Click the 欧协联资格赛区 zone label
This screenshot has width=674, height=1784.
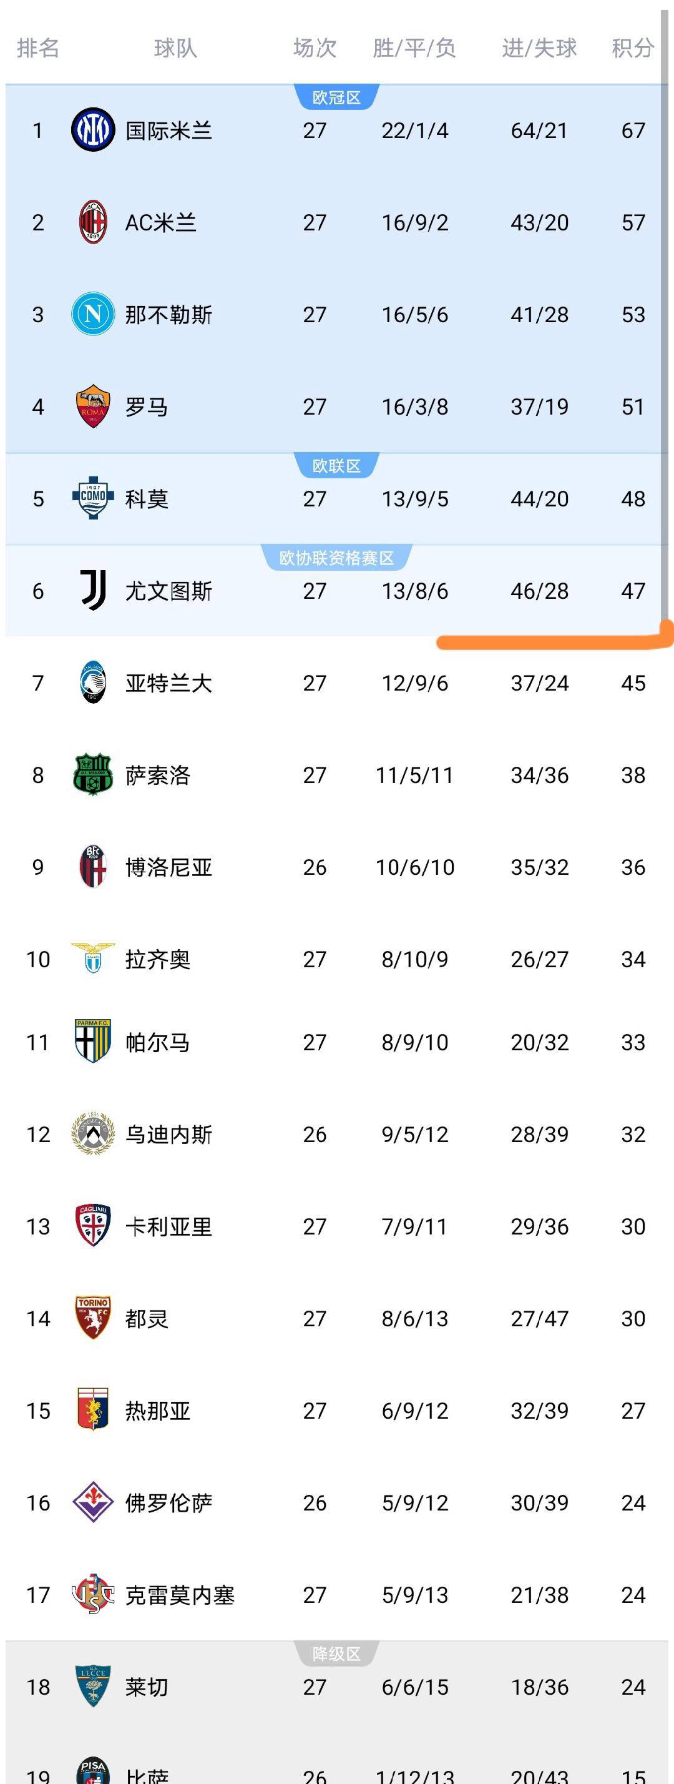coord(336,558)
